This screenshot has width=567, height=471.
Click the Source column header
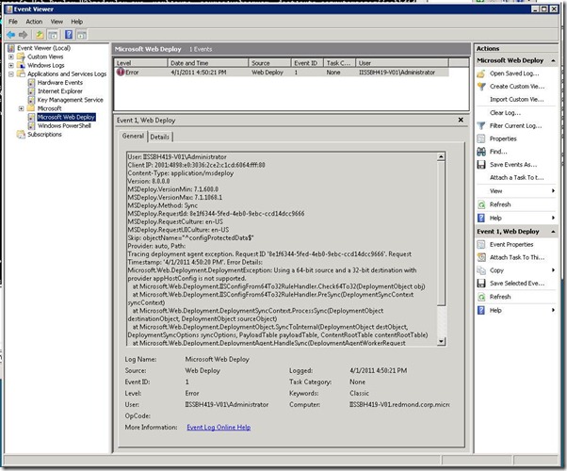click(269, 63)
